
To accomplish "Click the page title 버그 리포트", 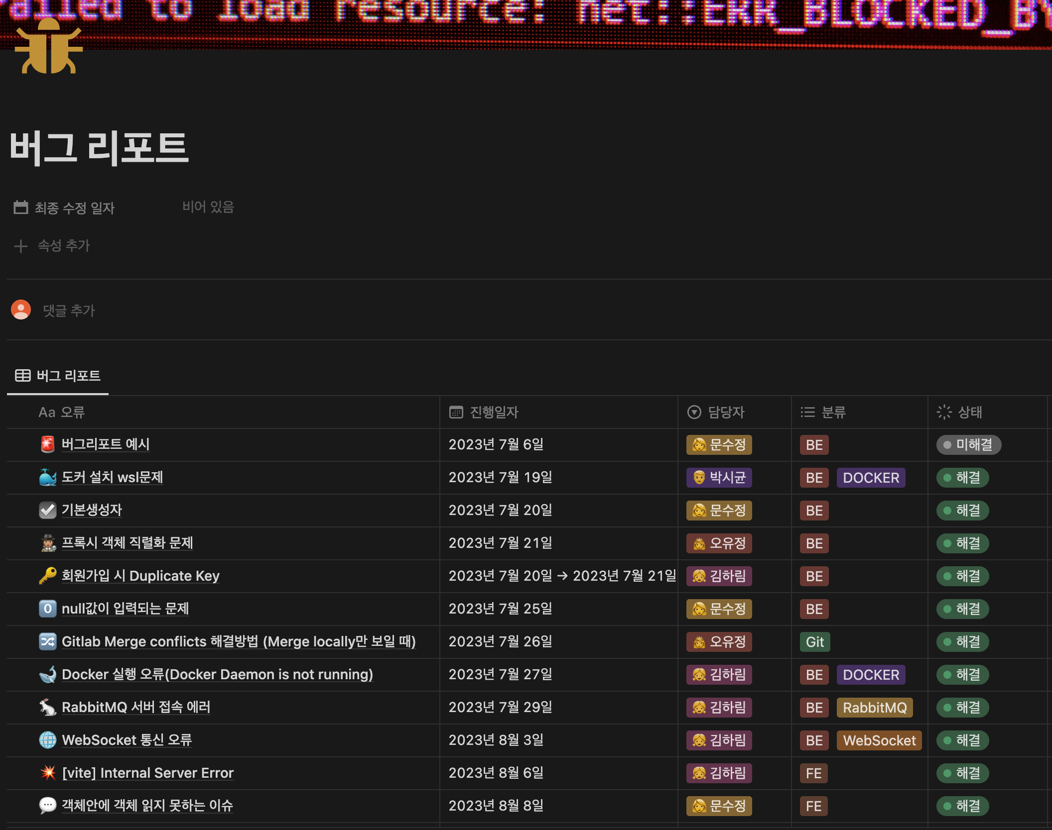I will pyautogui.click(x=99, y=148).
